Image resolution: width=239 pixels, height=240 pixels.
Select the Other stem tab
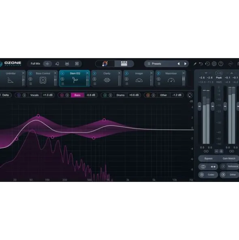click(x=163, y=95)
